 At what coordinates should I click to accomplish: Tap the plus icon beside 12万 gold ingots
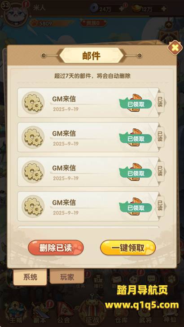tap(164, 9)
